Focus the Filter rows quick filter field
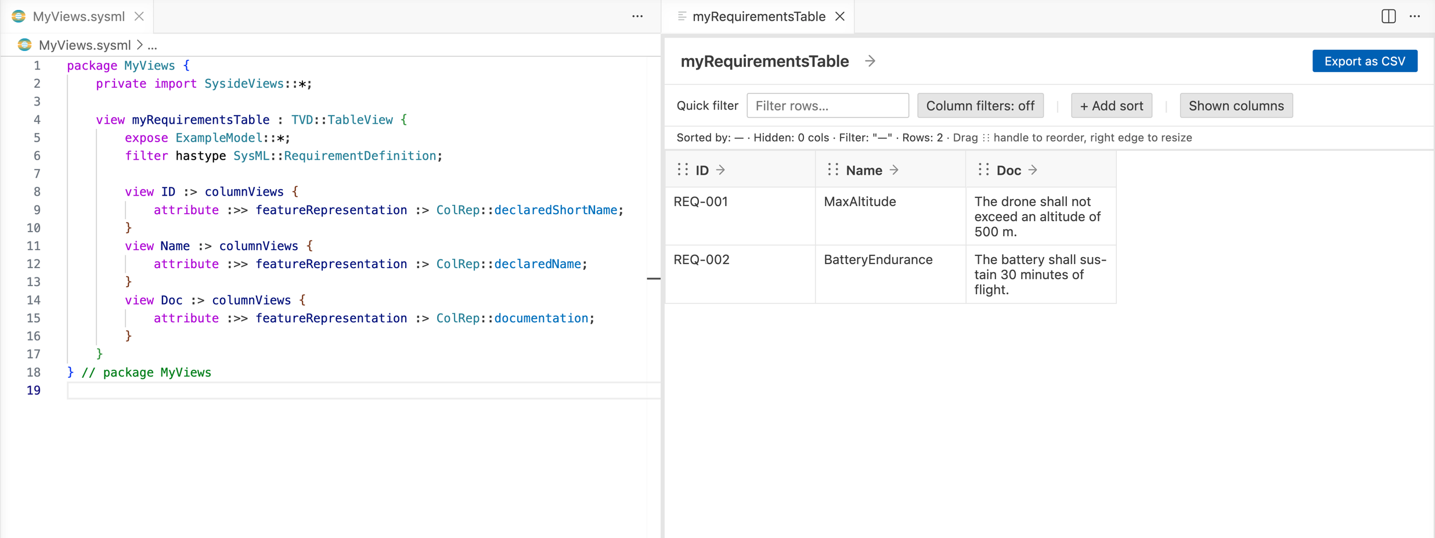Image resolution: width=1435 pixels, height=538 pixels. pos(827,106)
